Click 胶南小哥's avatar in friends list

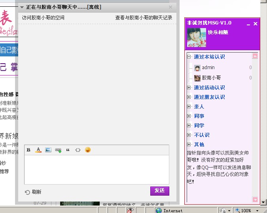point(197,78)
